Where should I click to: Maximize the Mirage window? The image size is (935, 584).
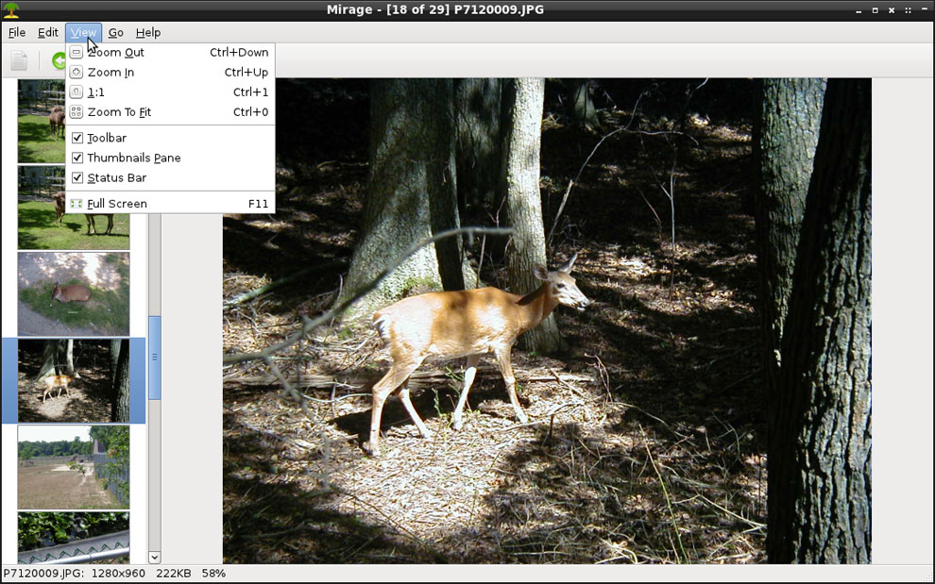point(875,10)
